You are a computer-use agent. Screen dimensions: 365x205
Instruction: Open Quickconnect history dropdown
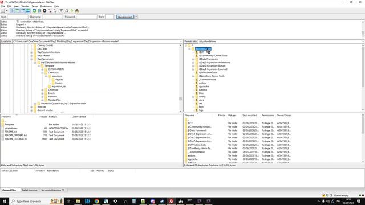pos(136,17)
